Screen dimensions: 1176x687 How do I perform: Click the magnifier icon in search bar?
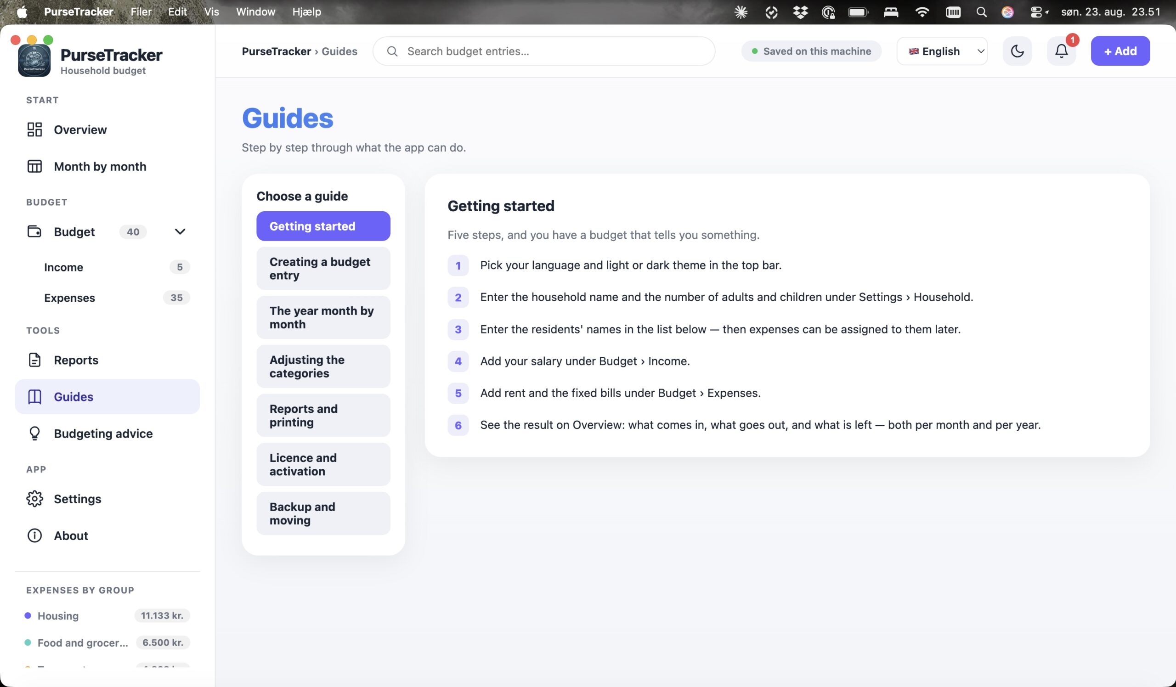click(x=392, y=51)
